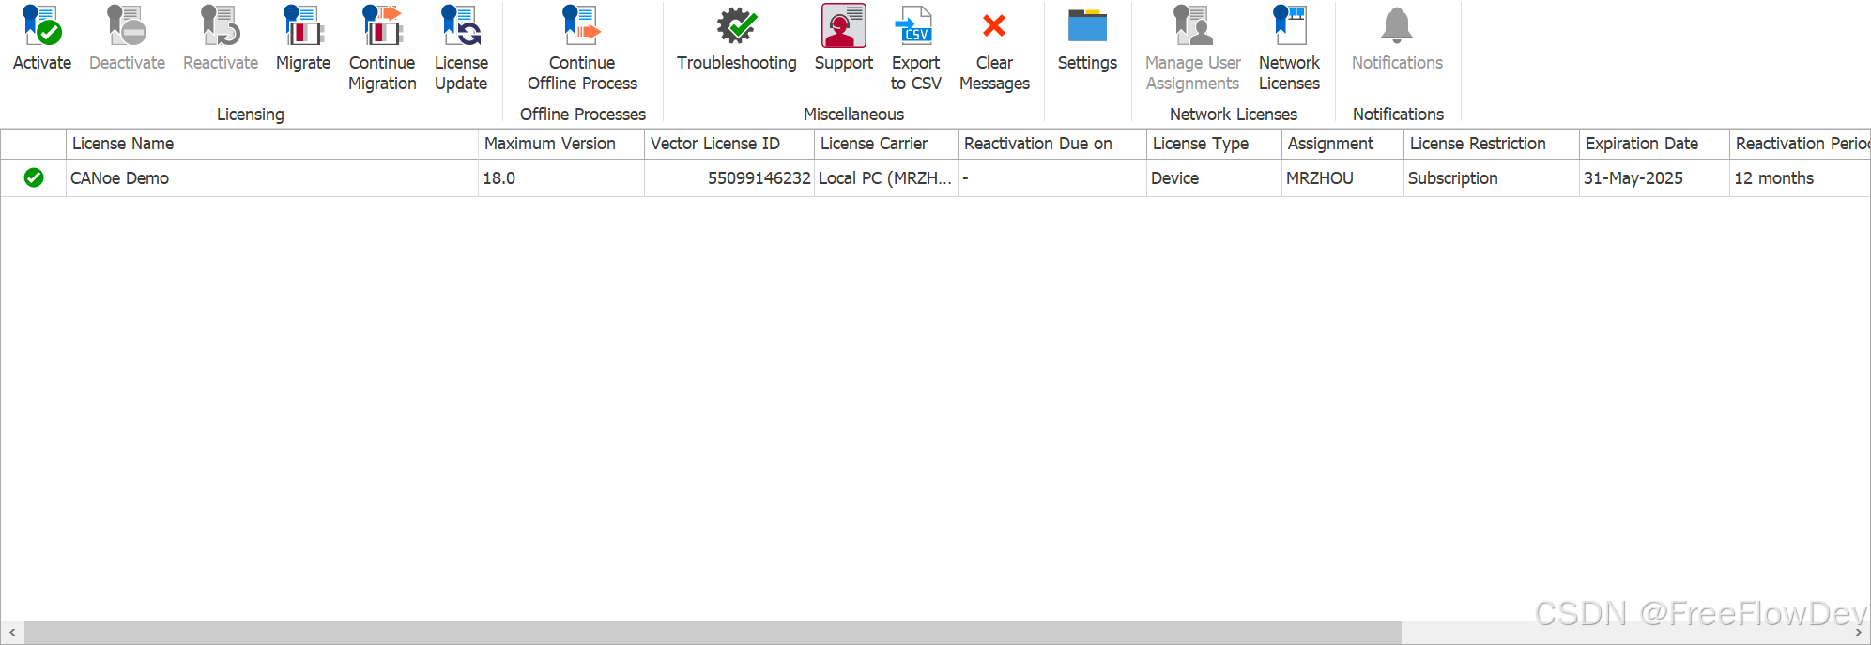1871x645 pixels.
Task: Sort by the License Name column header
Action: coord(272,144)
